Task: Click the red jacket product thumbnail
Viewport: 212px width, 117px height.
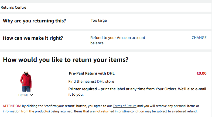Action: coord(26,81)
